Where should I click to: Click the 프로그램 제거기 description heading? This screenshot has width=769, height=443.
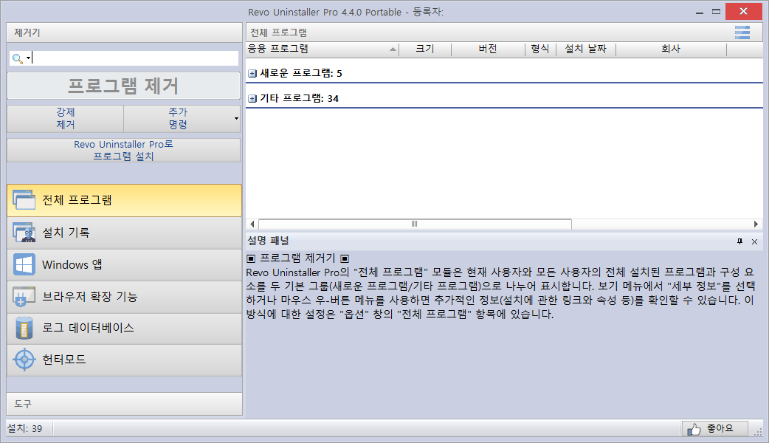[297, 258]
